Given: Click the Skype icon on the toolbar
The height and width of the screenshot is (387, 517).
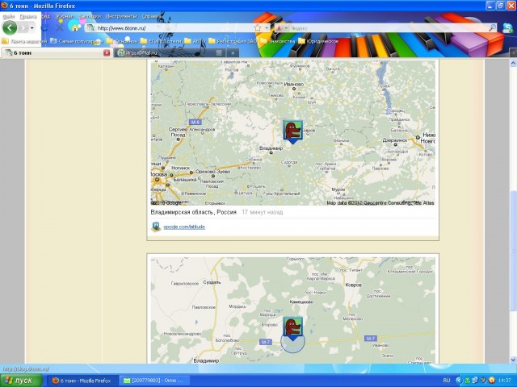Looking at the screenshot, I should point(508,28).
